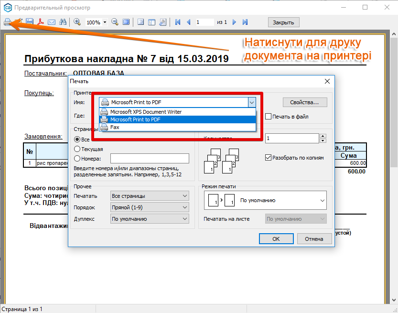Toggle the report outline icon
398x313 pixels.
click(x=140, y=22)
